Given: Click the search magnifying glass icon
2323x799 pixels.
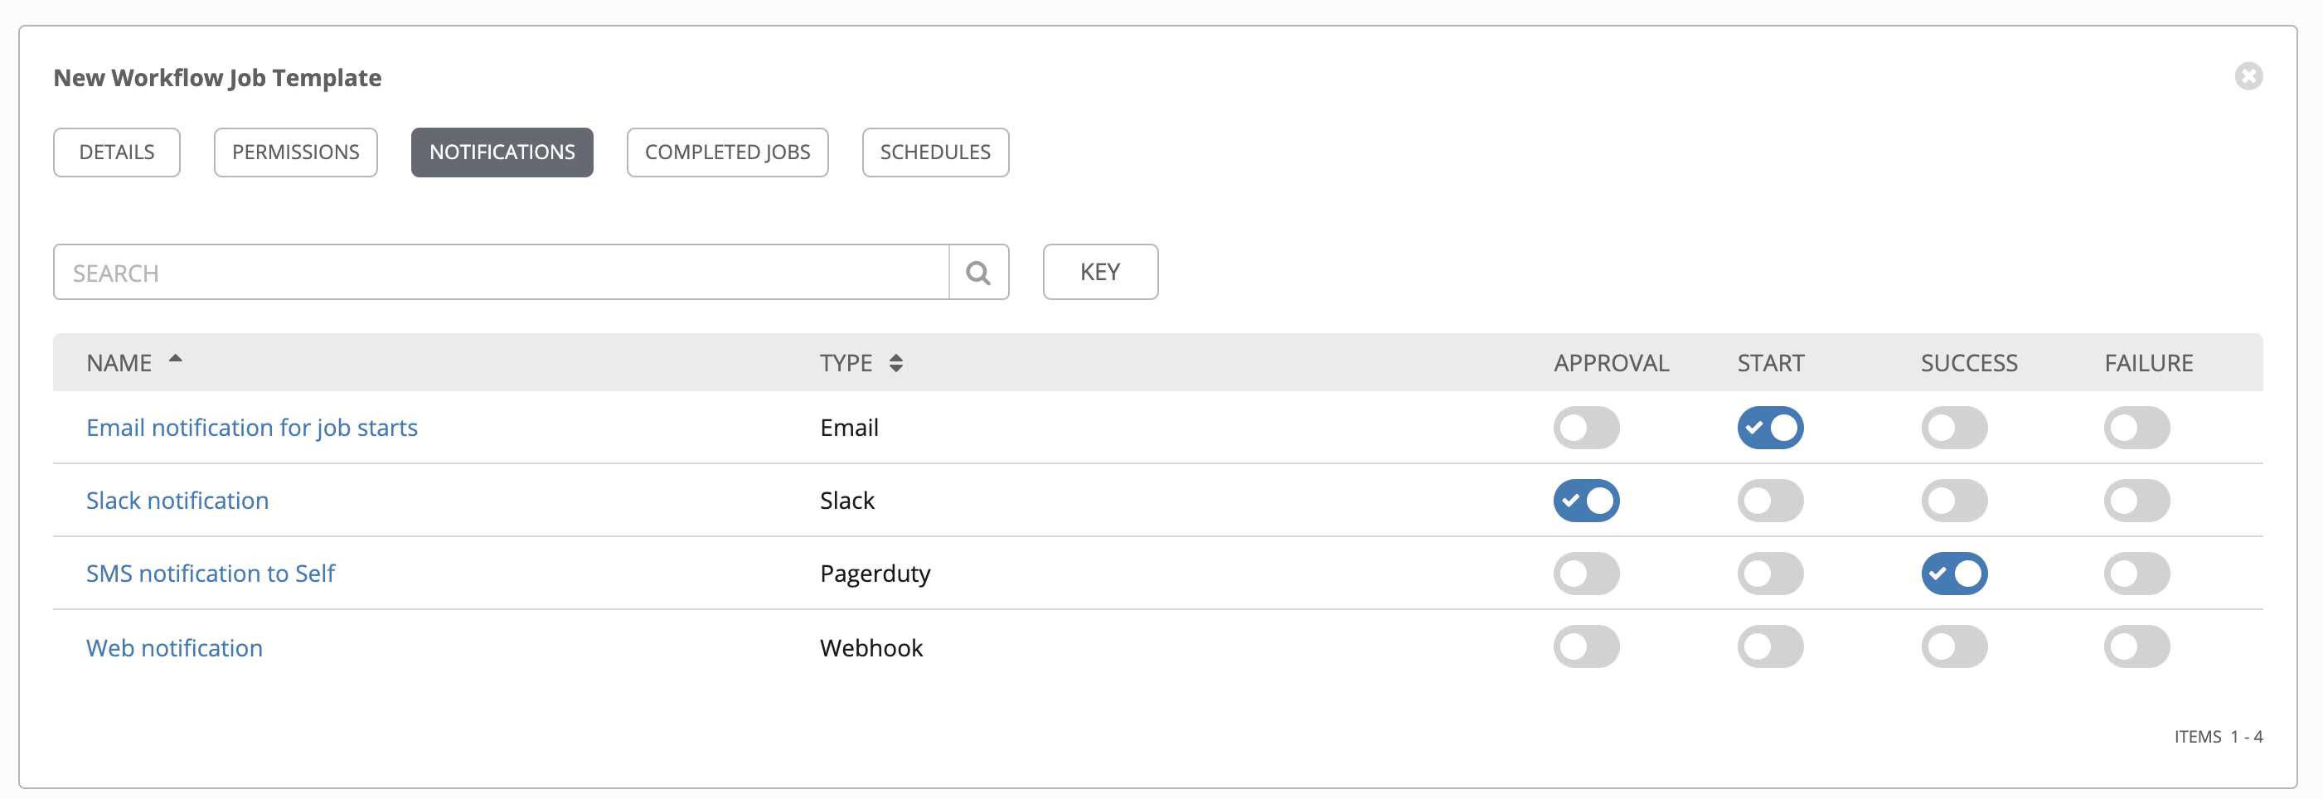Looking at the screenshot, I should tap(978, 273).
